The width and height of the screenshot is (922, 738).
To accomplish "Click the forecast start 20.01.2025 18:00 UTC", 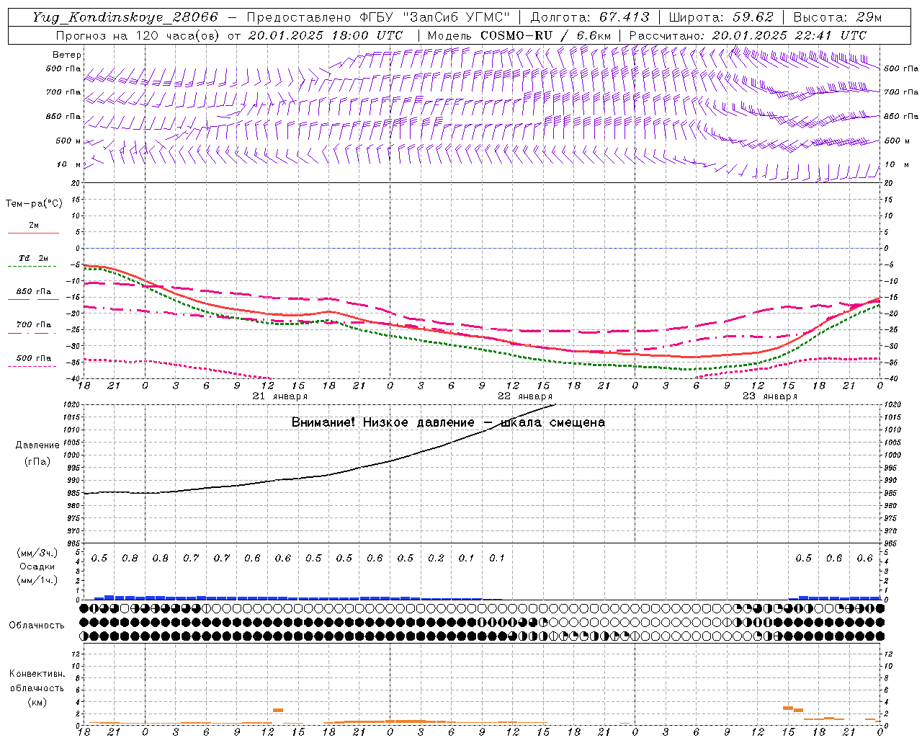I will [x=326, y=35].
